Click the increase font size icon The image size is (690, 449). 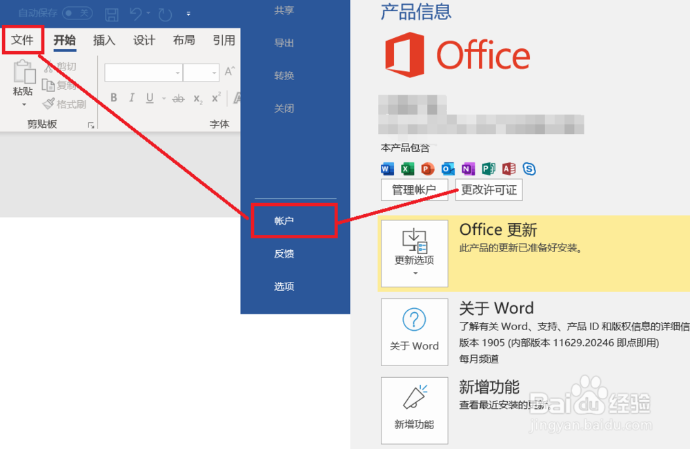tap(230, 71)
